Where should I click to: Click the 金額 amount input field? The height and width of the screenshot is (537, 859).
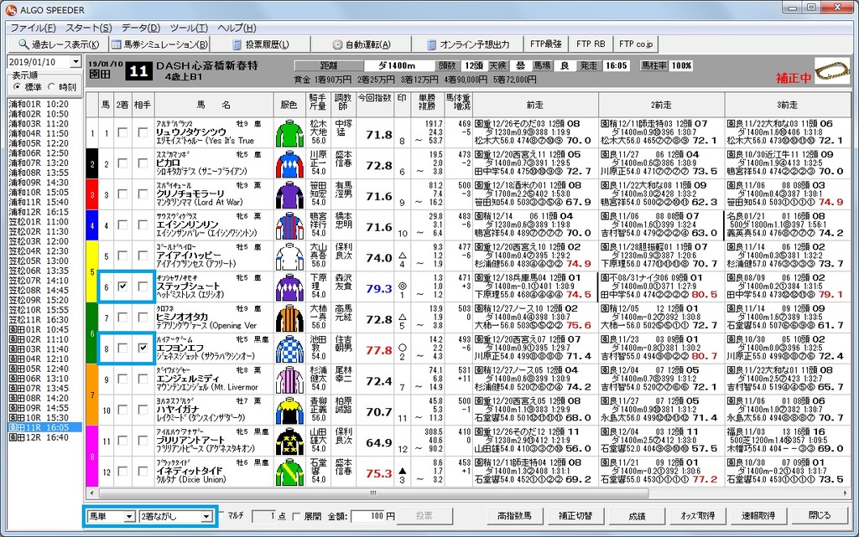tap(368, 516)
